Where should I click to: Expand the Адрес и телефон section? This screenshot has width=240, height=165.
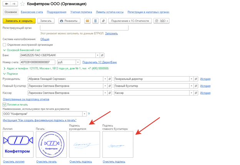5,69
